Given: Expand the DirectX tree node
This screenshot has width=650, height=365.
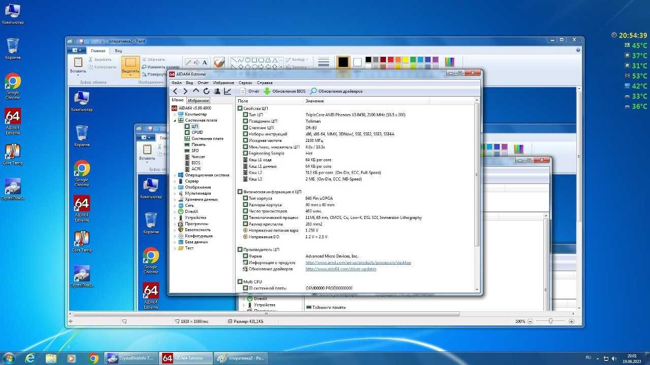Looking at the screenshot, I should click(175, 211).
